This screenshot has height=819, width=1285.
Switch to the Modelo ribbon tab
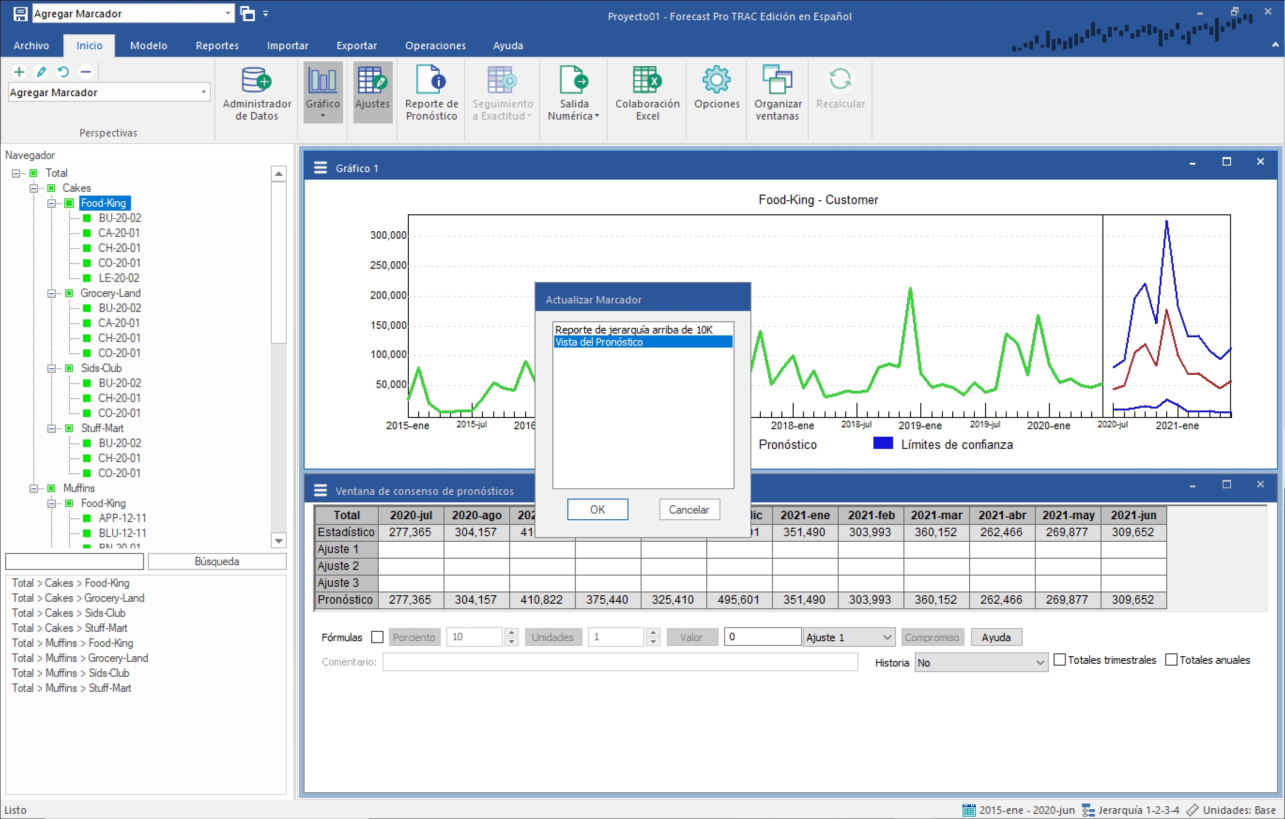point(148,45)
